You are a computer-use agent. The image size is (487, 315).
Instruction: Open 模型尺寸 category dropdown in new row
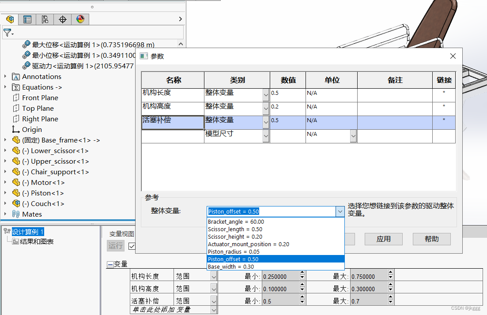(x=266, y=136)
